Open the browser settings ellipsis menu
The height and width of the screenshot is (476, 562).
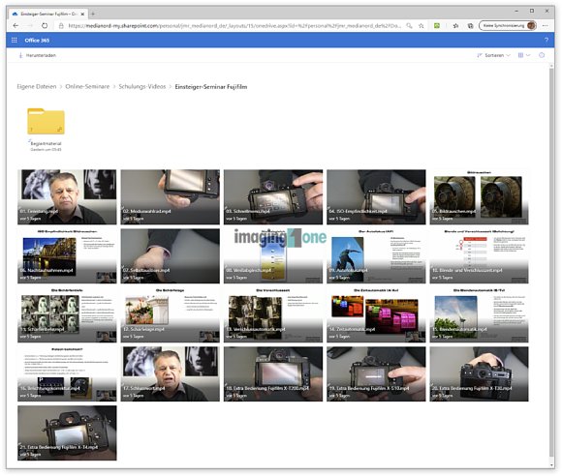tap(546, 26)
